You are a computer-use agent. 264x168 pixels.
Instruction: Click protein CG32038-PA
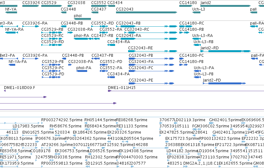point(81,62)
